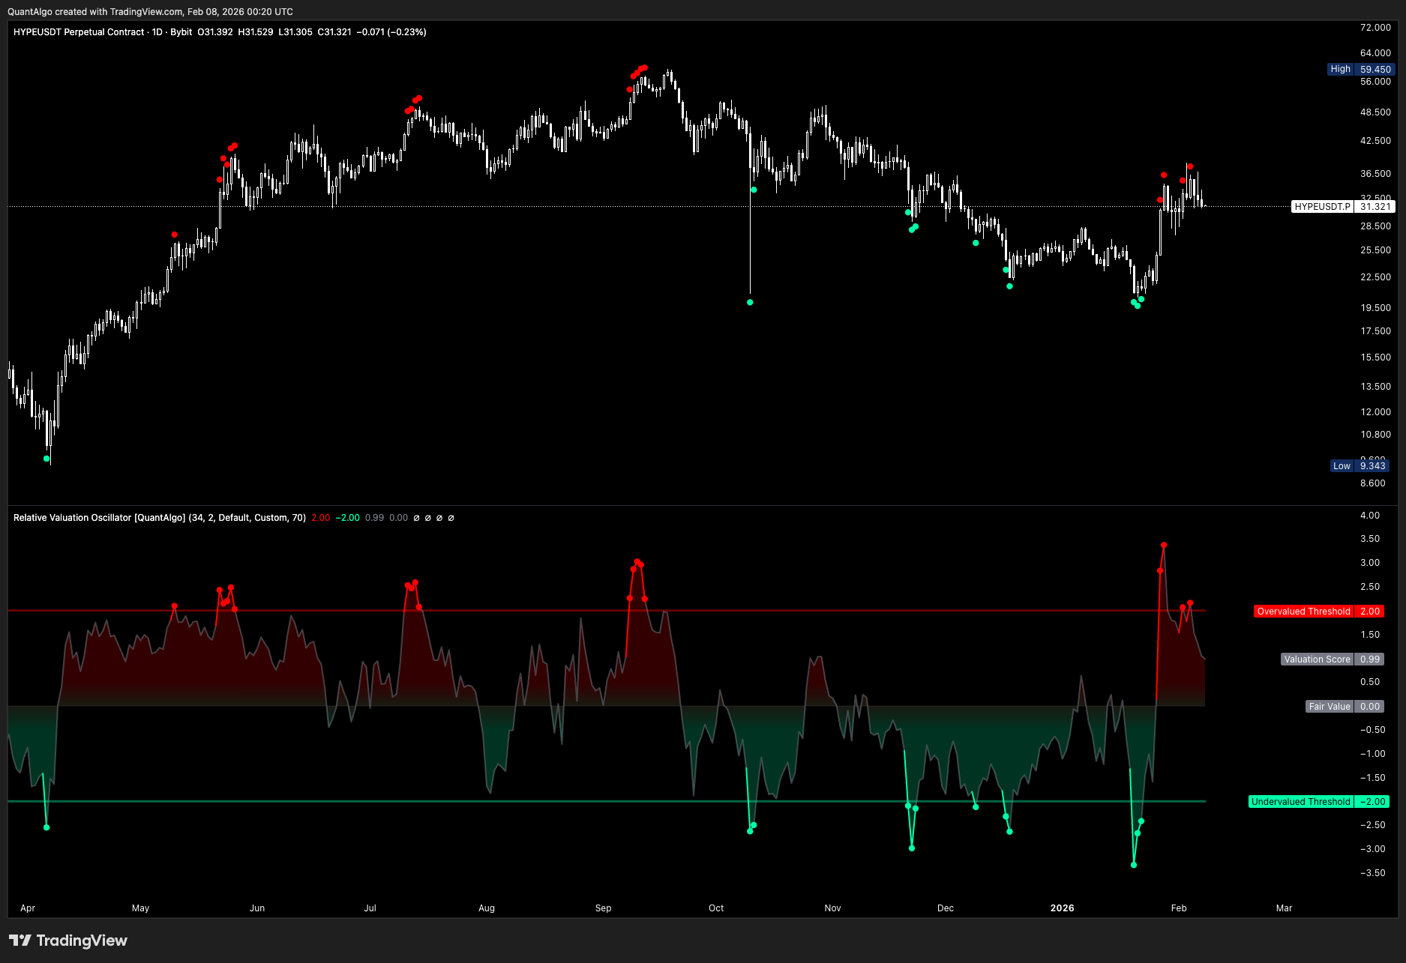1406x963 pixels.
Task: Click the Apr label on the time axis
Action: tap(28, 908)
